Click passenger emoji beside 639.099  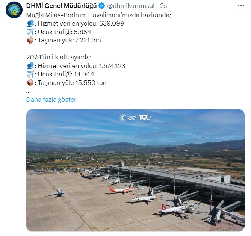pyautogui.click(x=30, y=23)
